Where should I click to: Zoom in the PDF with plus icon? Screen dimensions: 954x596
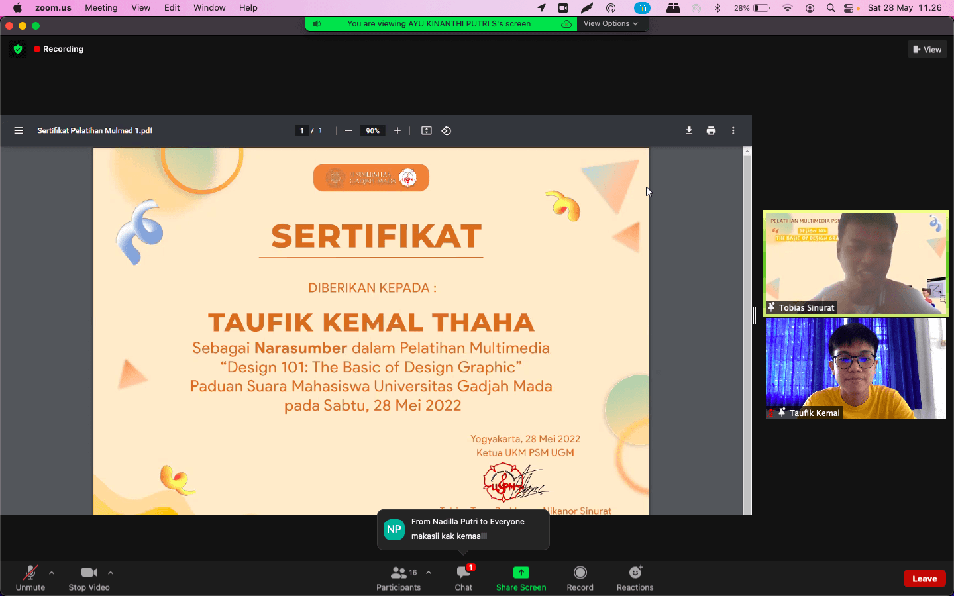click(397, 130)
